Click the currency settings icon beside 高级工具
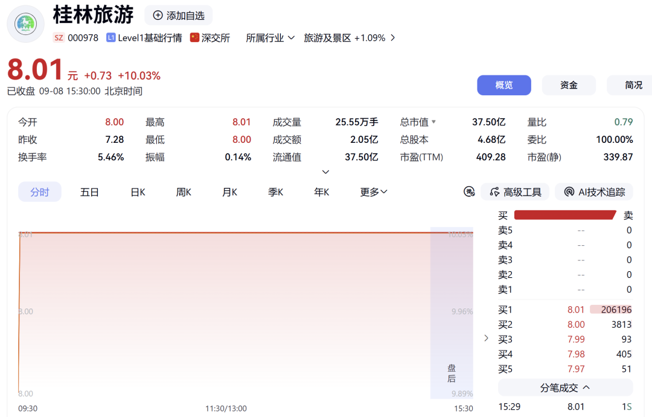Image resolution: width=652 pixels, height=417 pixels. point(469,192)
